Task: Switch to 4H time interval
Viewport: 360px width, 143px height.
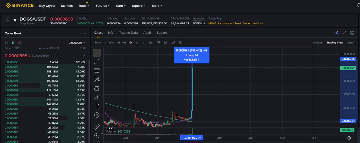Action: pyautogui.click(x=124, y=43)
